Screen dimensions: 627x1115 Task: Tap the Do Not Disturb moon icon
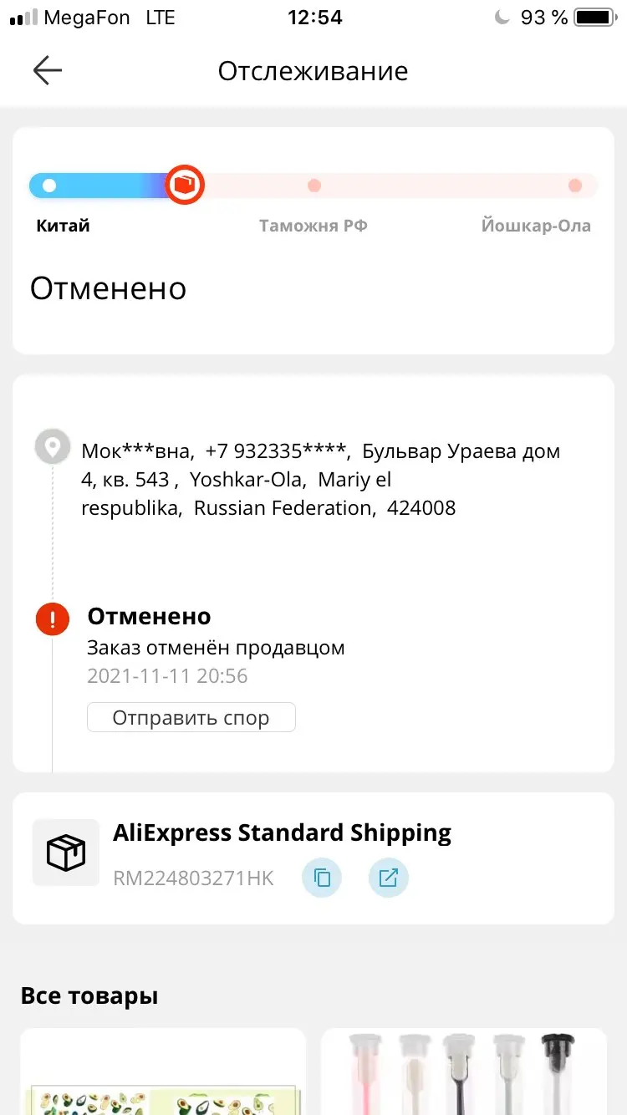click(x=502, y=18)
